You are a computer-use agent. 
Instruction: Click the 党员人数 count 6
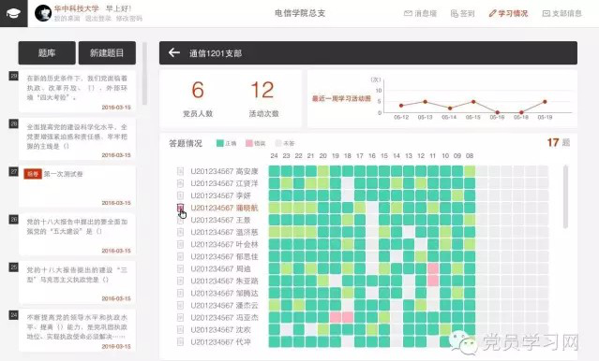[x=198, y=90]
